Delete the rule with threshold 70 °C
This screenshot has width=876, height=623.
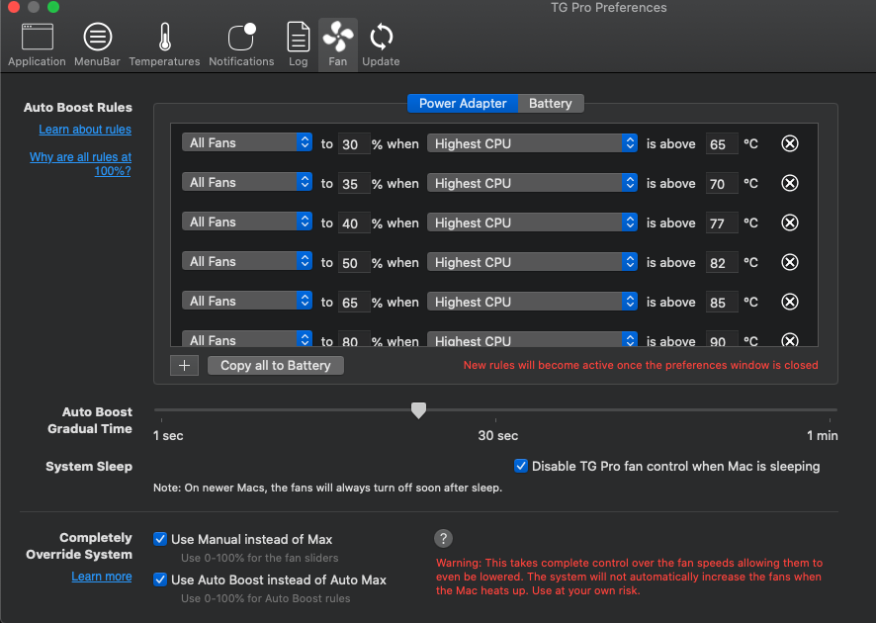coord(789,183)
